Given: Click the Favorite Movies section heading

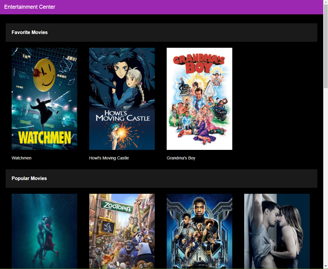Looking at the screenshot, I should 30,33.
